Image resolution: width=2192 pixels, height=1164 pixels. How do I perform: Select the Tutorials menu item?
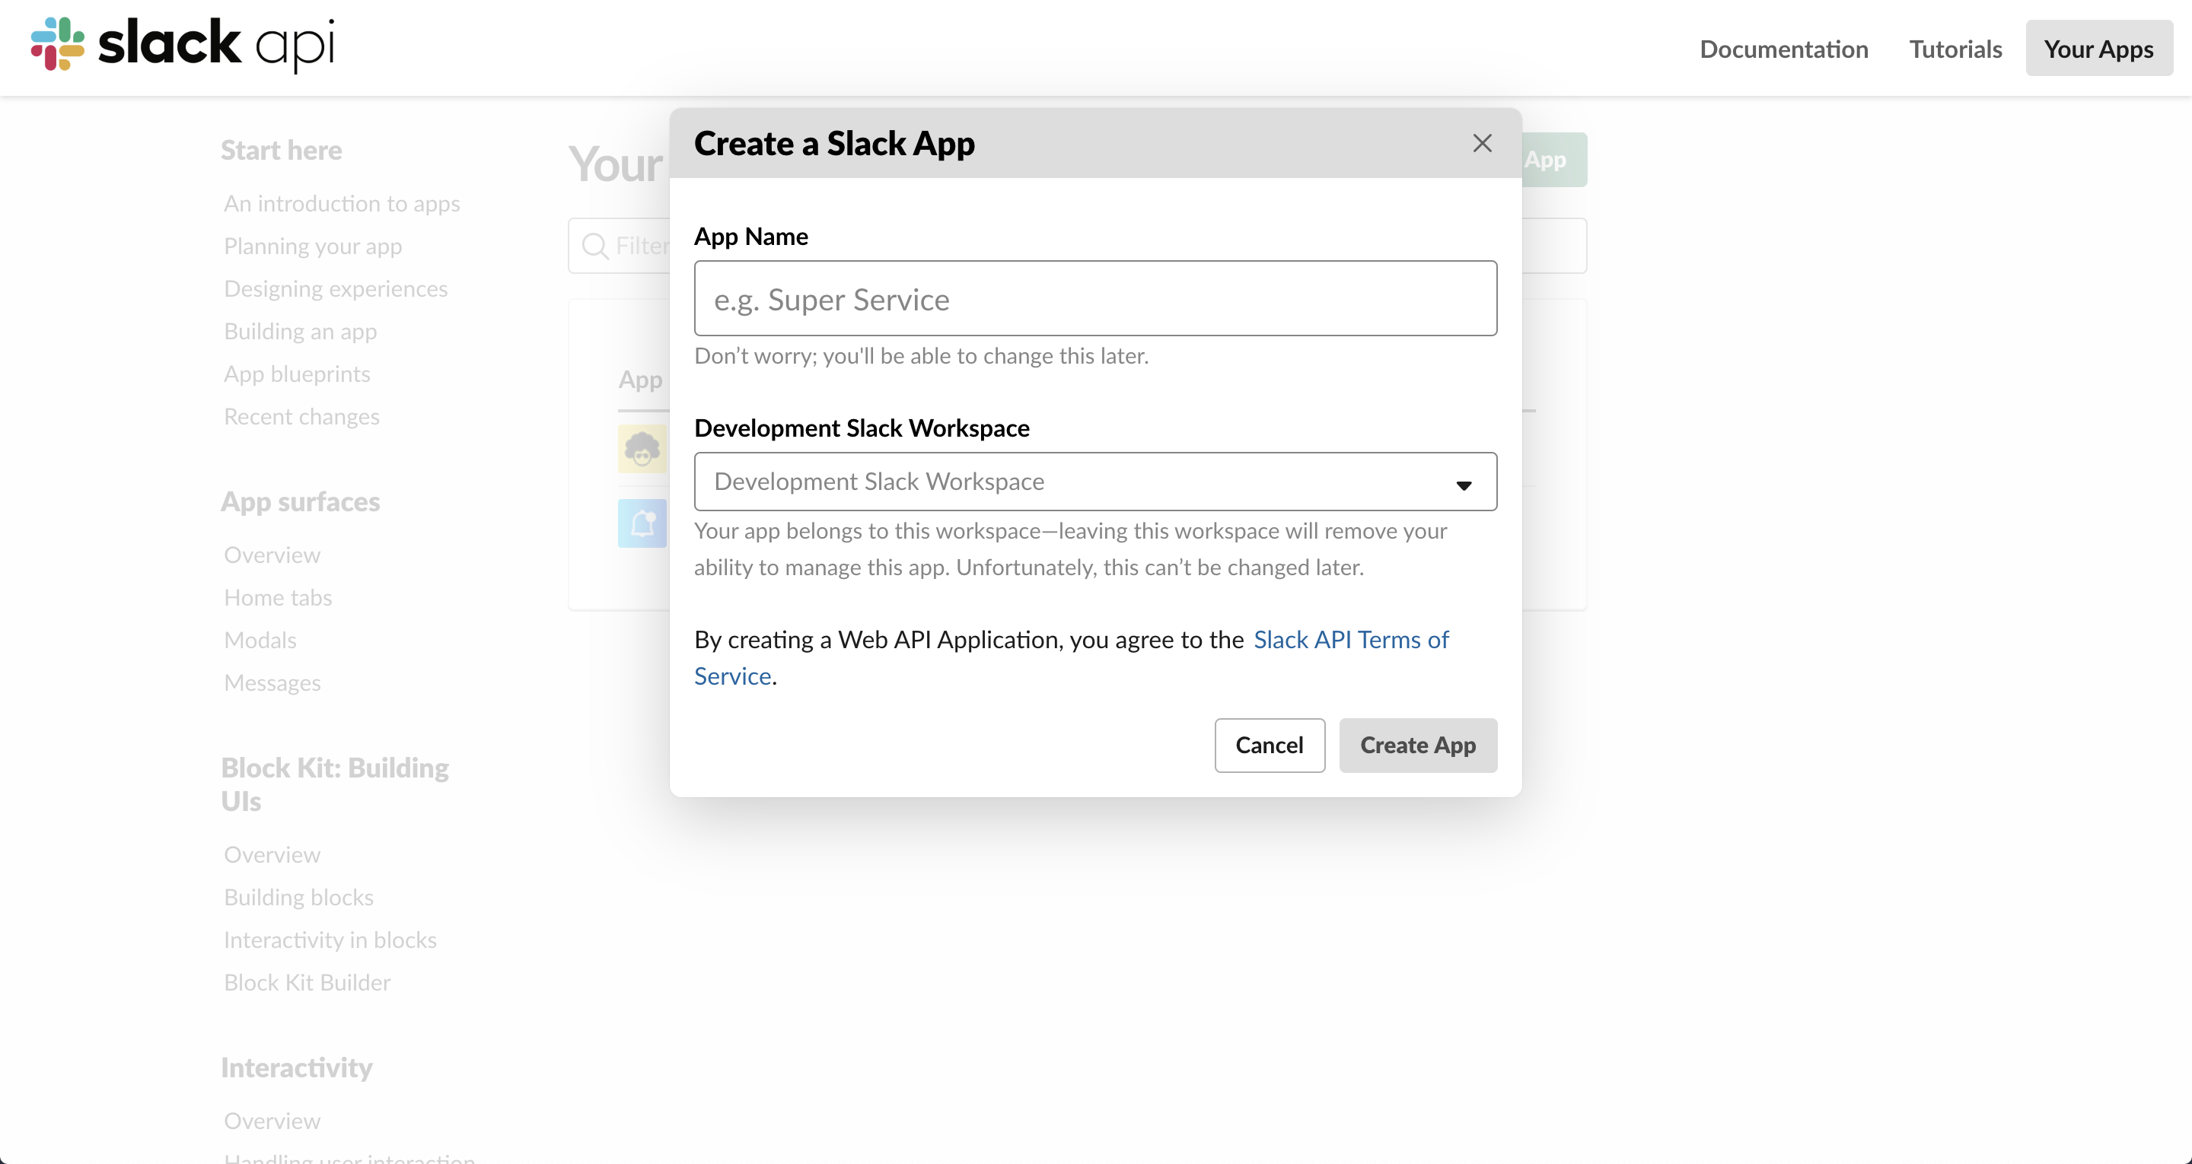(x=1957, y=48)
